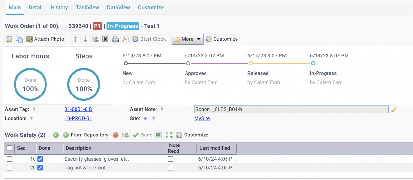Export work order via PDF icon
The width and height of the screenshot is (413, 180).
[x=125, y=39]
